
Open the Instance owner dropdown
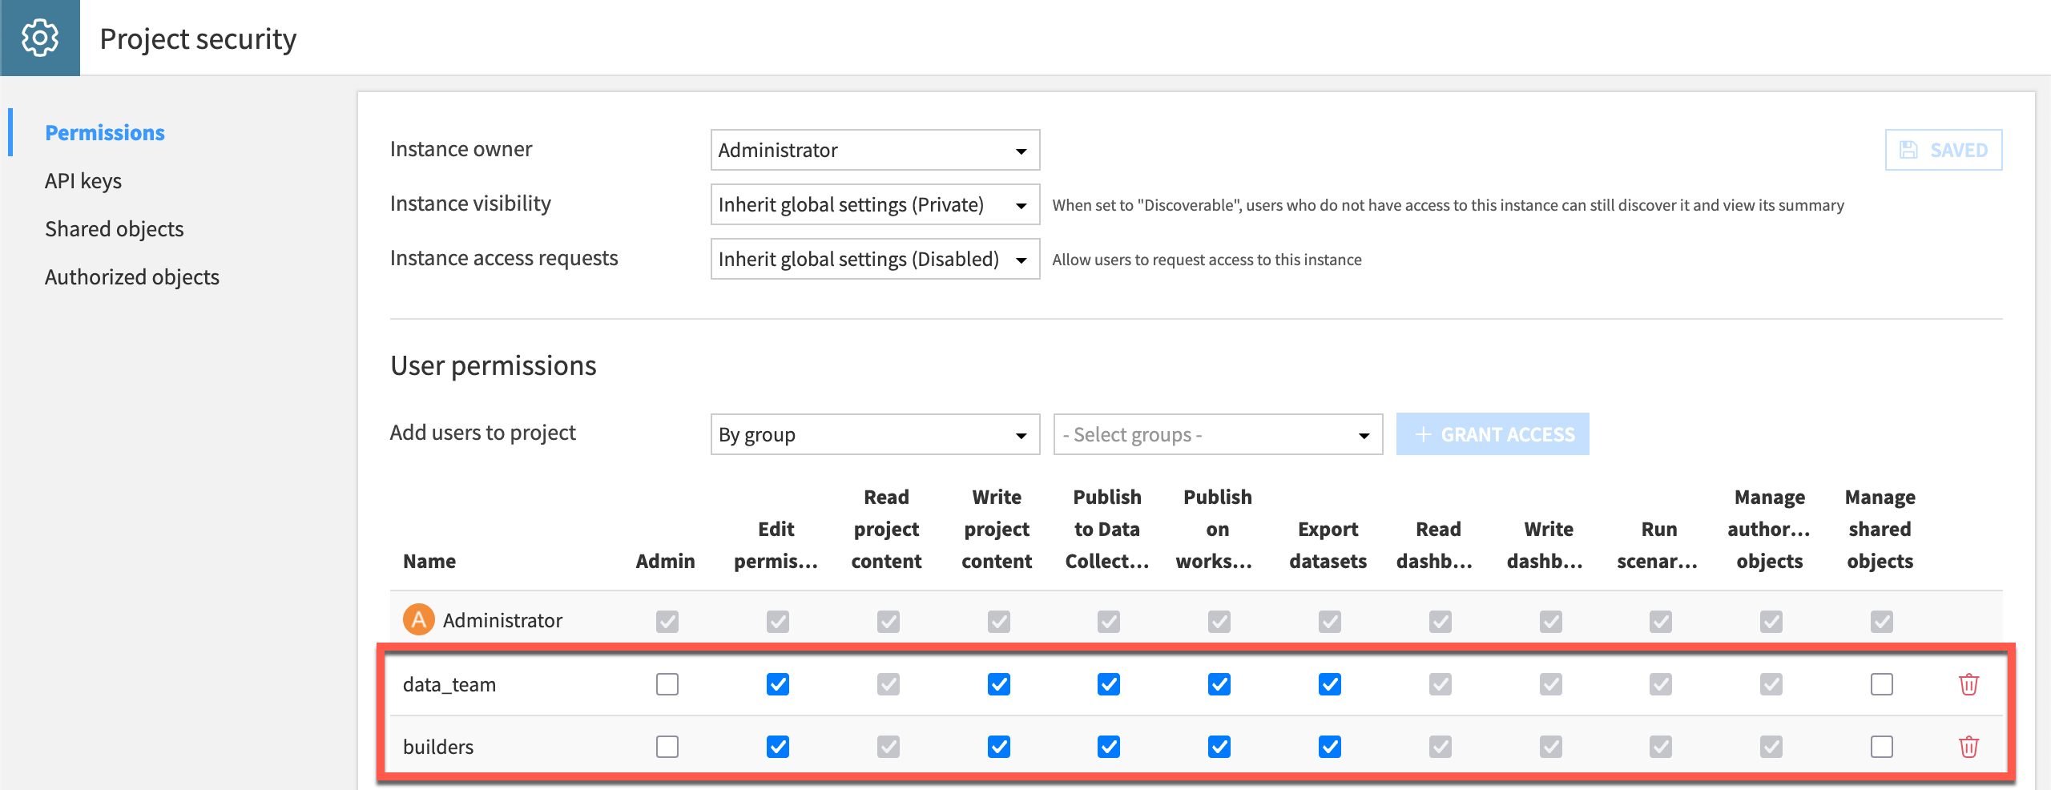[x=875, y=150]
